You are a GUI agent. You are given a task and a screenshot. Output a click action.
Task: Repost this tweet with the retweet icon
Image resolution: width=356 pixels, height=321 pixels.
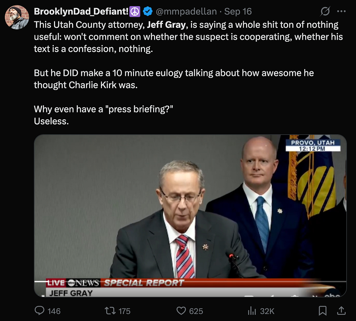tap(109, 311)
